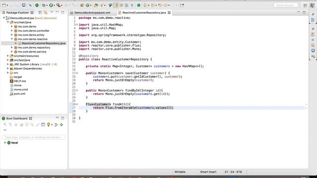Click the Pin Editor toolbar icon

click(182, 5)
